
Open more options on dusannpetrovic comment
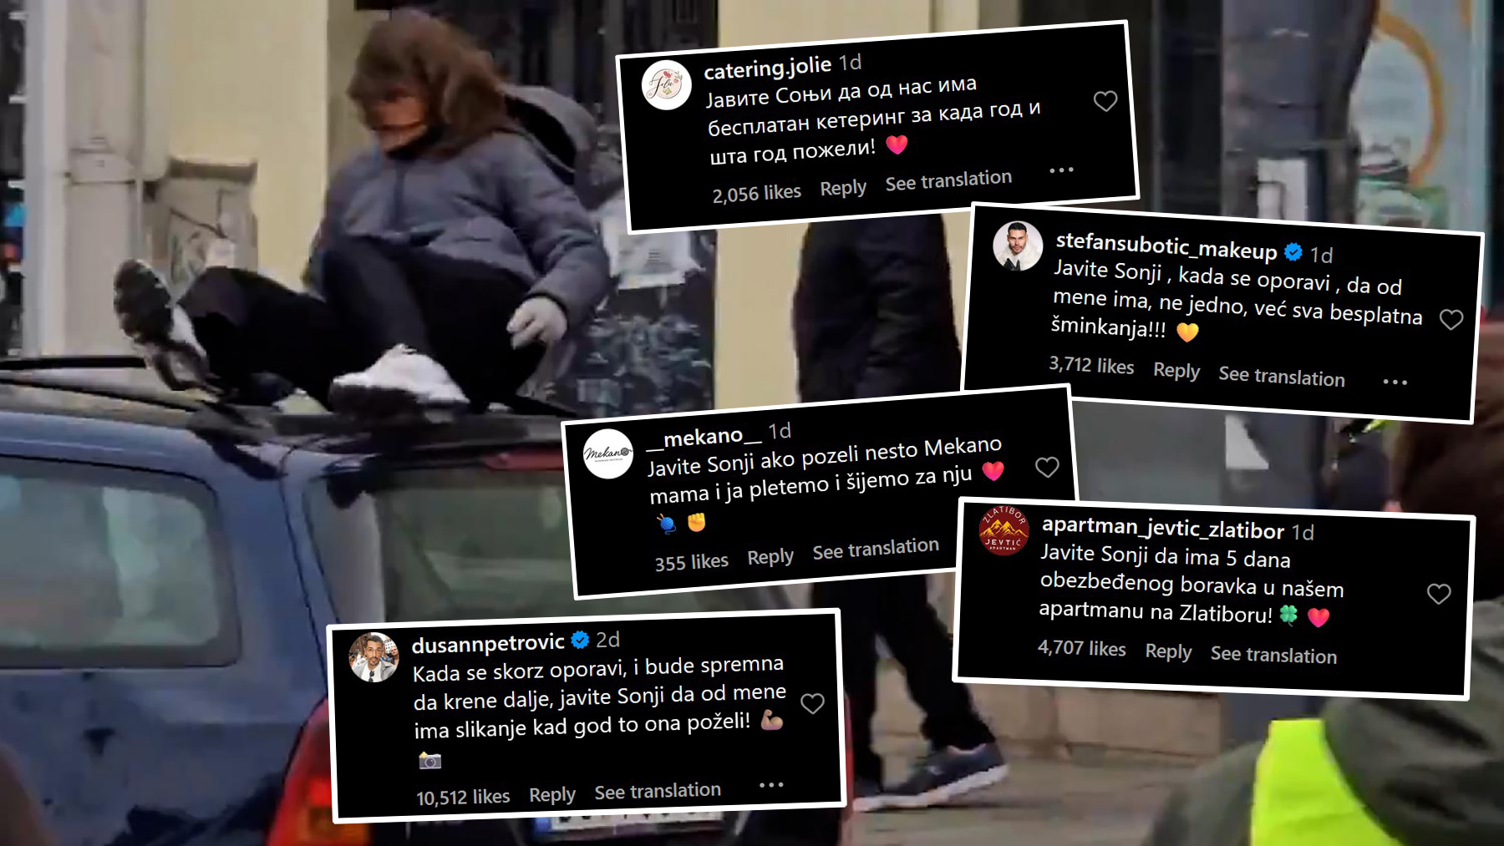(x=771, y=785)
